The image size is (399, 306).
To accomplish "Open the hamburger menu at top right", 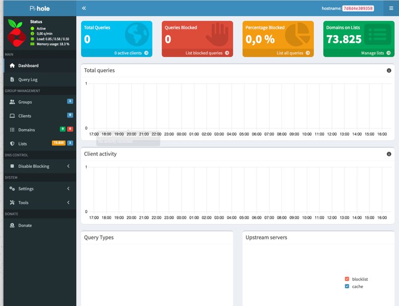I will pyautogui.click(x=391, y=8).
